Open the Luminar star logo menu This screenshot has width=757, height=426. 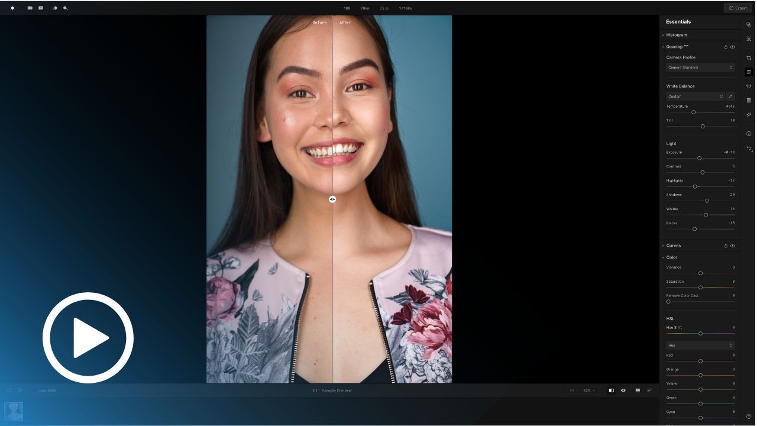pos(12,8)
